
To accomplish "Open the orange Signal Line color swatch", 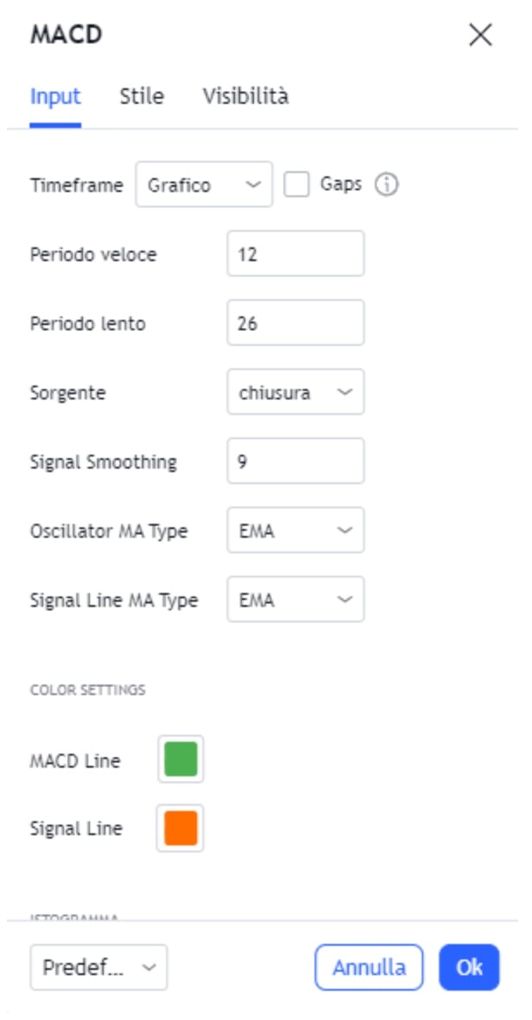I will coord(180,828).
